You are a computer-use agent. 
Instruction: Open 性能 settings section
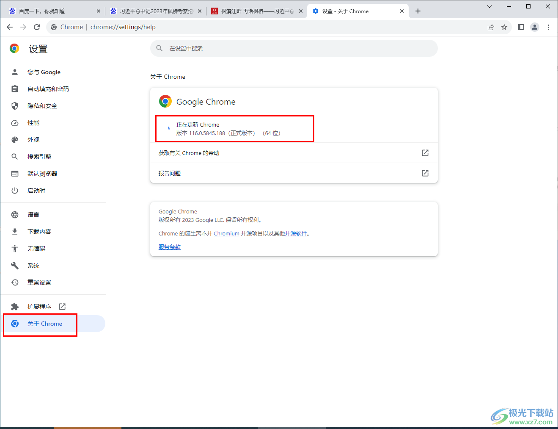click(x=53, y=123)
